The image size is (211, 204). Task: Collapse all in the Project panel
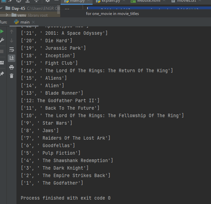pos(36,1)
